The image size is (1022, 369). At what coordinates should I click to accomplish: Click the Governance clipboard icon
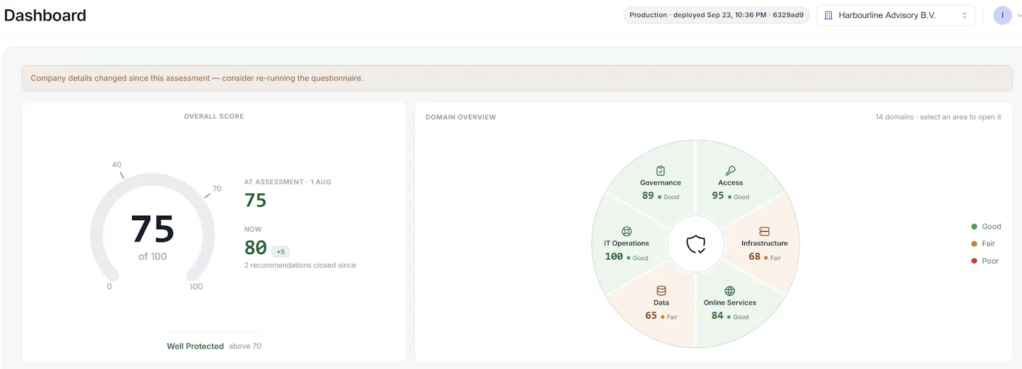pyautogui.click(x=660, y=170)
